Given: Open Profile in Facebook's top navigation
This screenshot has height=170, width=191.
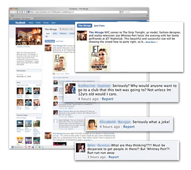Looking at the screenshot, I should point(38,23).
